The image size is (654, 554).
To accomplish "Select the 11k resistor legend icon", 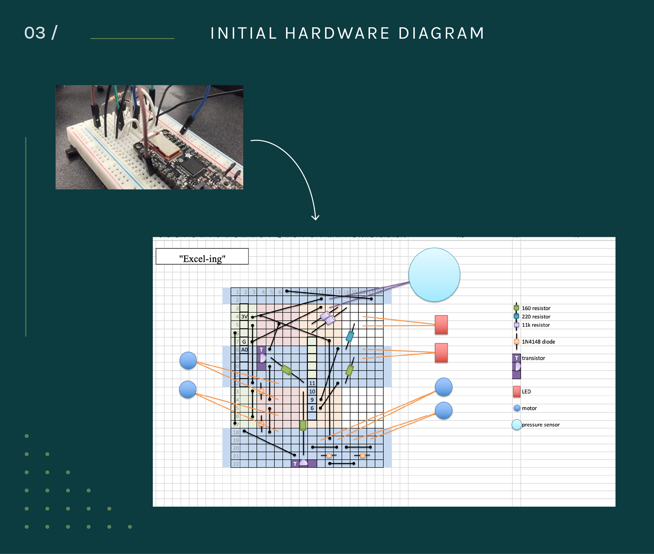I will pos(516,325).
